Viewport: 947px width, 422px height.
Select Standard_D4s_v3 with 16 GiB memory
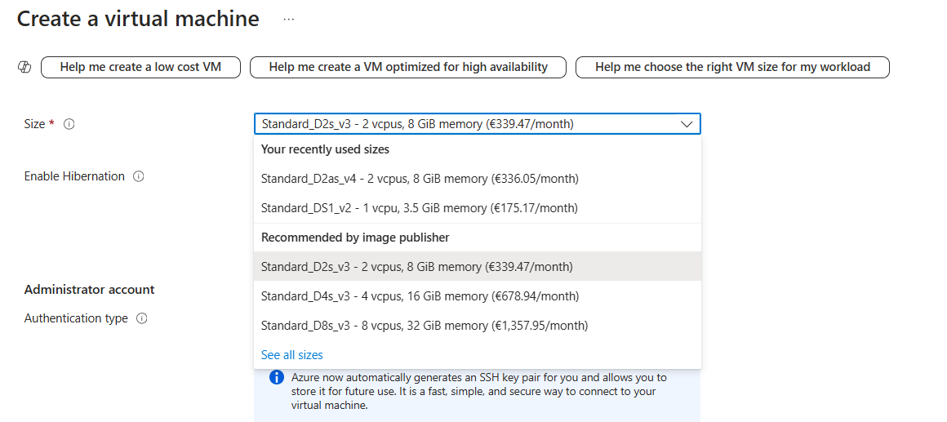tap(420, 296)
